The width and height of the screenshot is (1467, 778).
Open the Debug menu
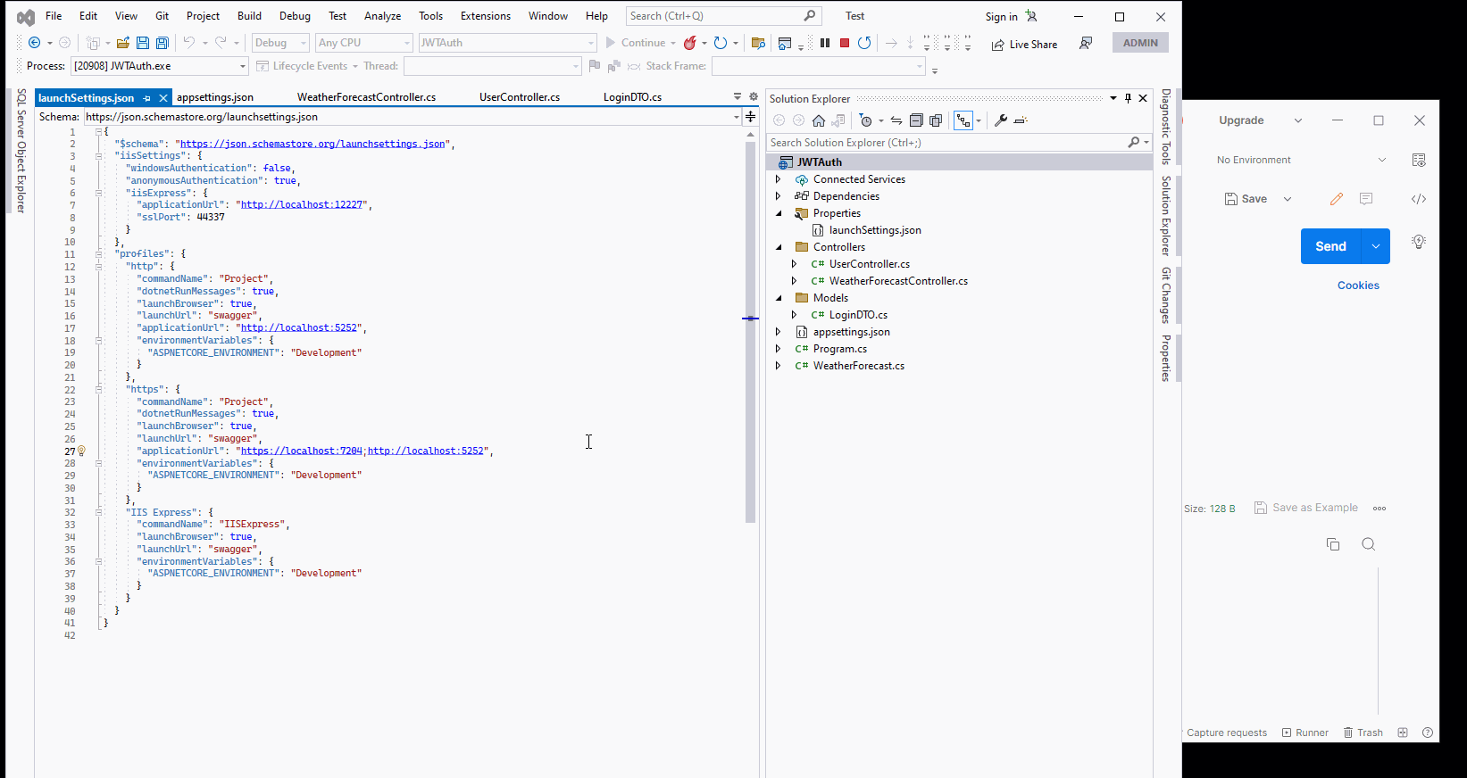(x=295, y=16)
